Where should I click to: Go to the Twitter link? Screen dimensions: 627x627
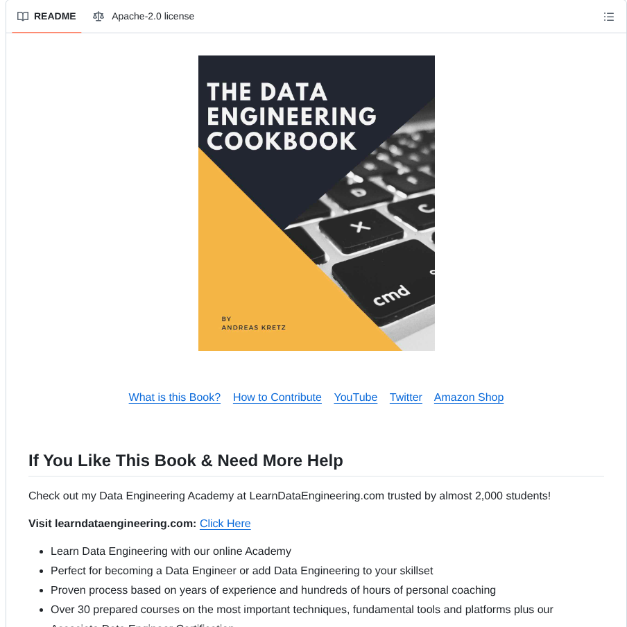coord(406,397)
